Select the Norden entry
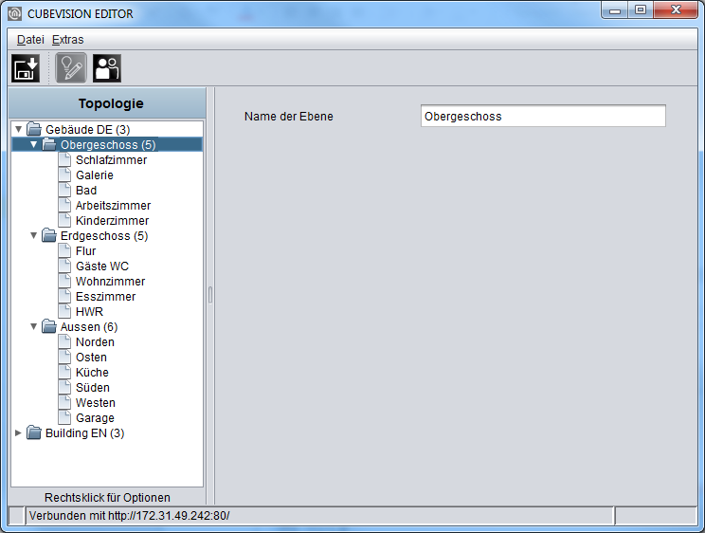Viewport: 705px width, 533px height. click(x=95, y=342)
